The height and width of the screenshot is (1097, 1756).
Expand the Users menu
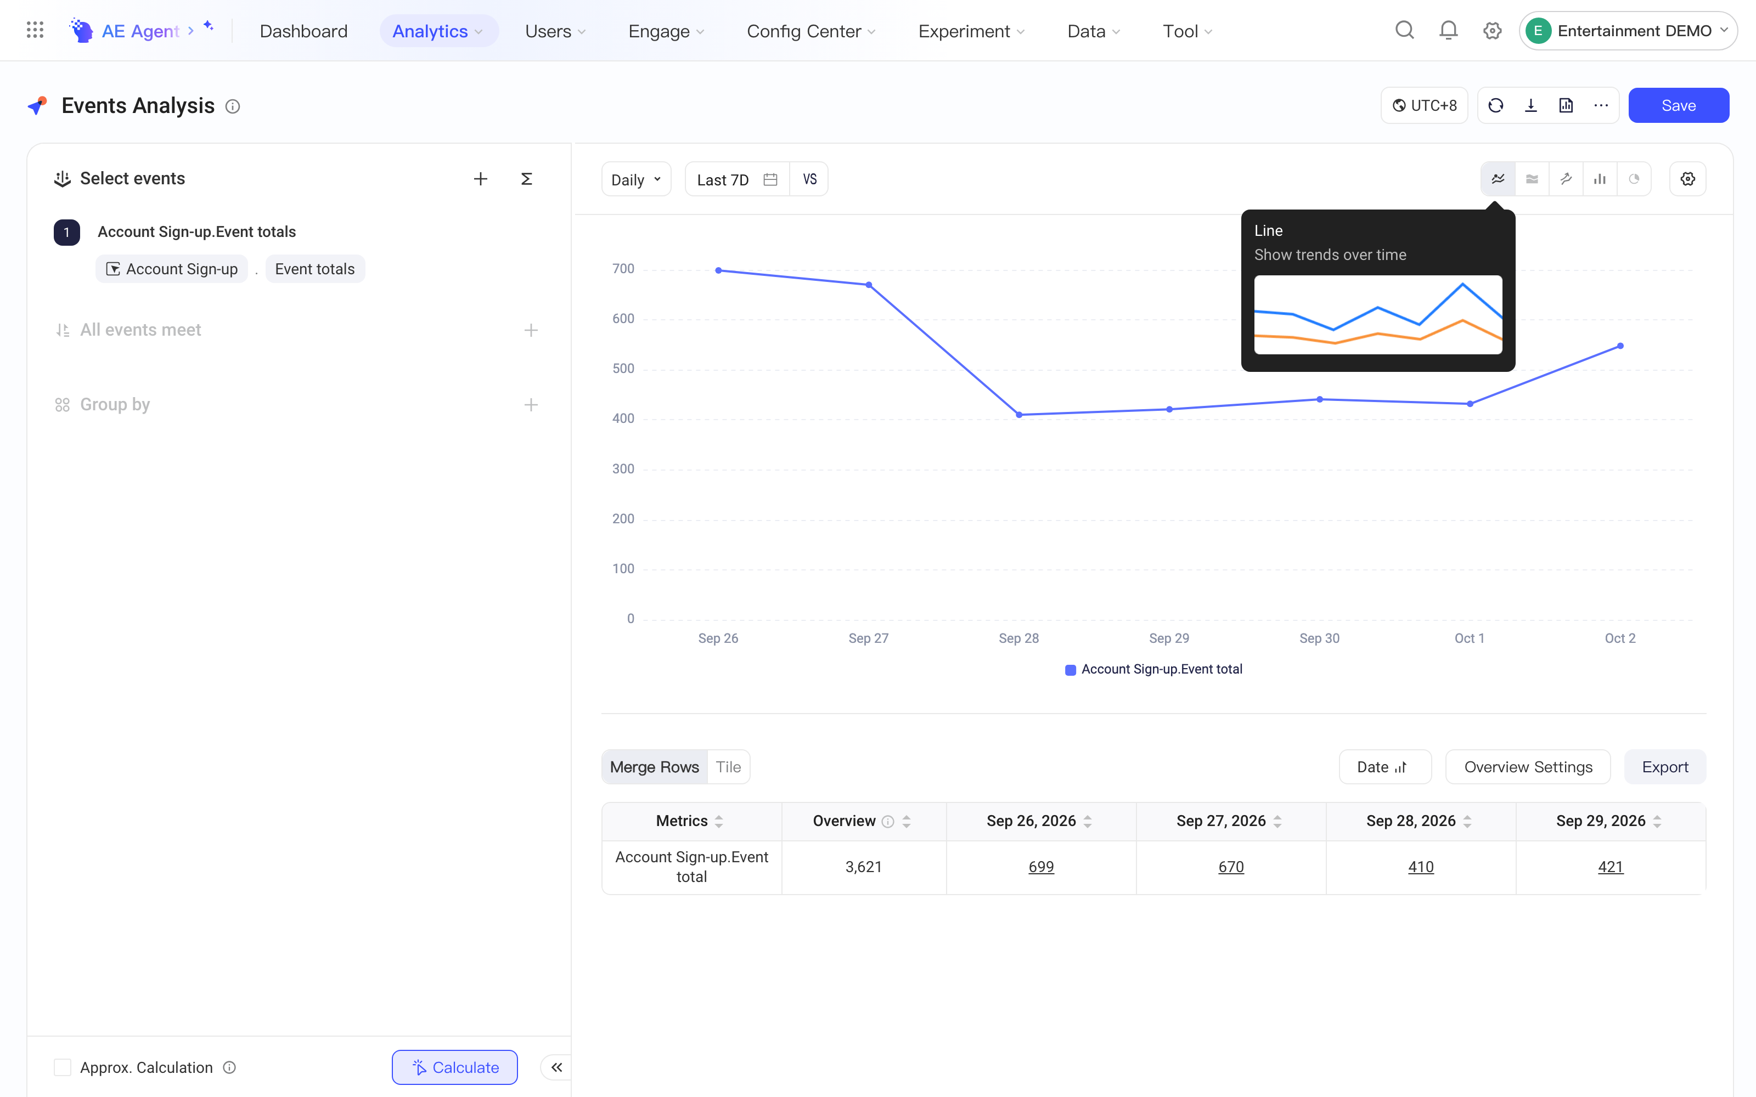[555, 31]
